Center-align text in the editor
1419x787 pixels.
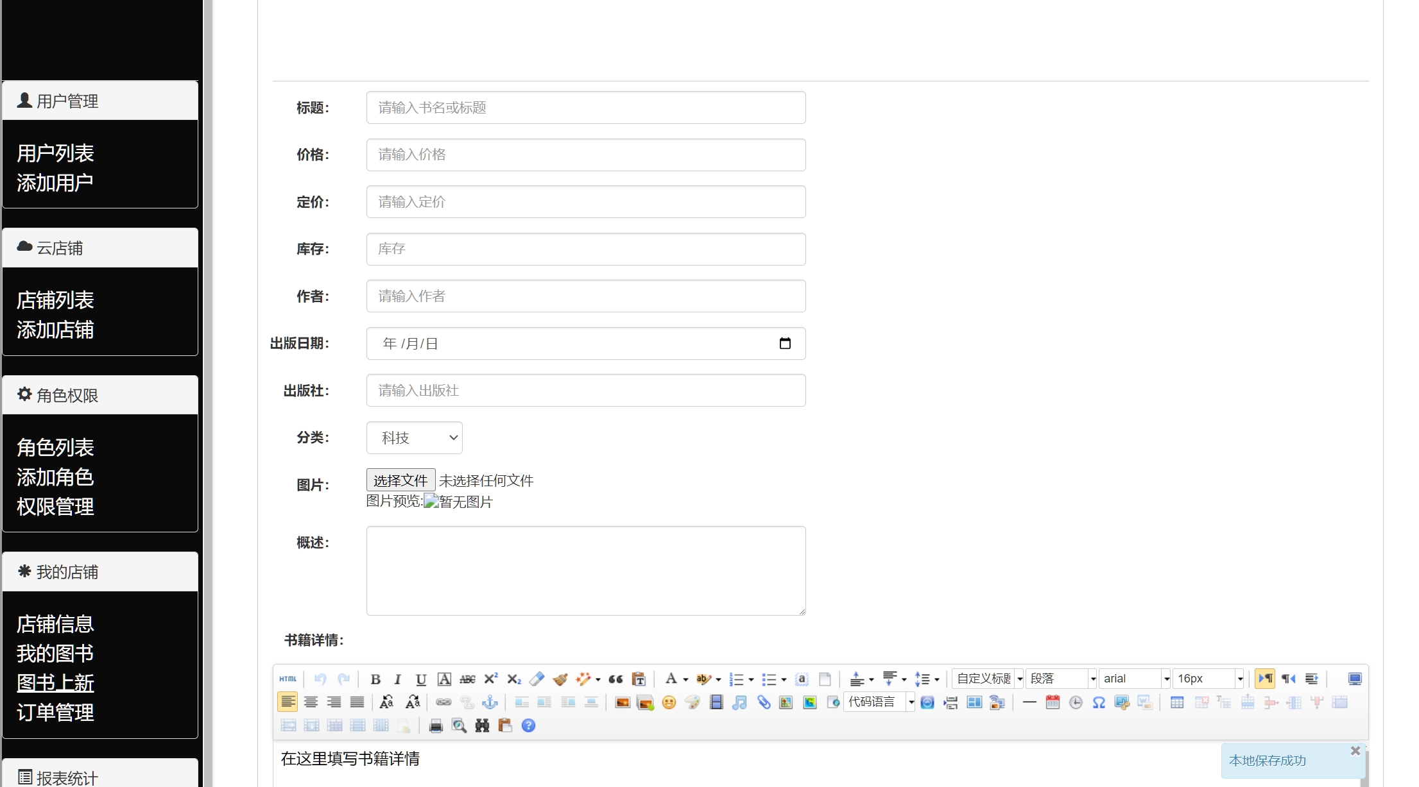tap(311, 702)
